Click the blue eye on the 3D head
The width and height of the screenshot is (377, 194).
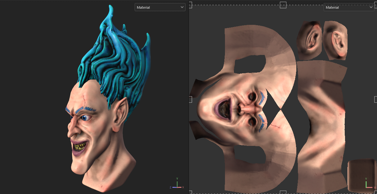(x=85, y=118)
